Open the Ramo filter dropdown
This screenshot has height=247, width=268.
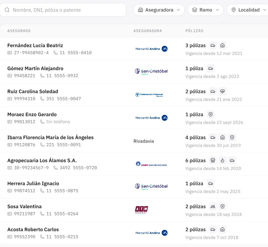pos(205,10)
